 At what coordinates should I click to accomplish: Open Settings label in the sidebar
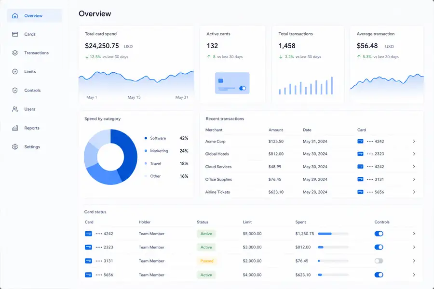[x=32, y=146]
